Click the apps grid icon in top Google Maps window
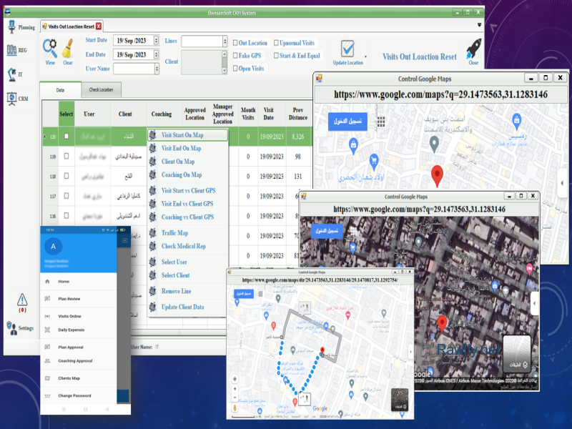 381,122
